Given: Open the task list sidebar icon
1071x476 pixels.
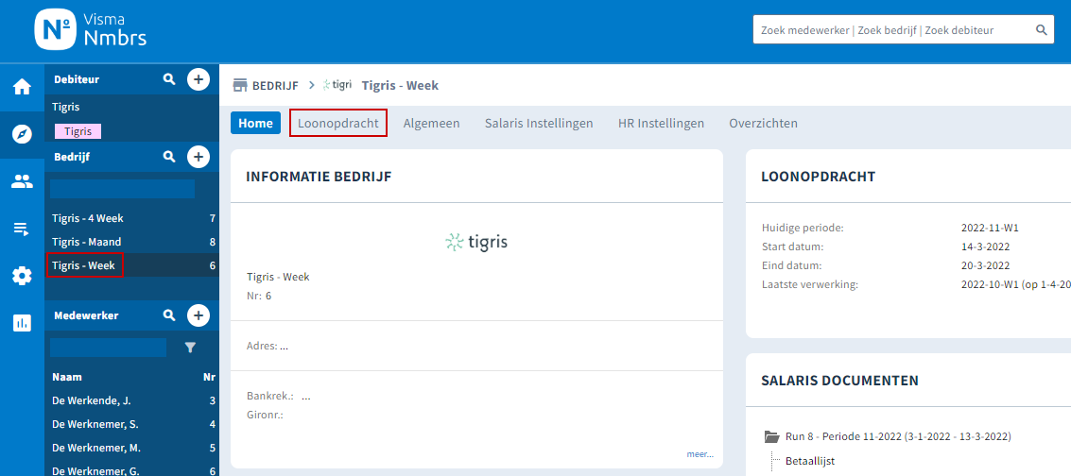Looking at the screenshot, I should [x=22, y=229].
